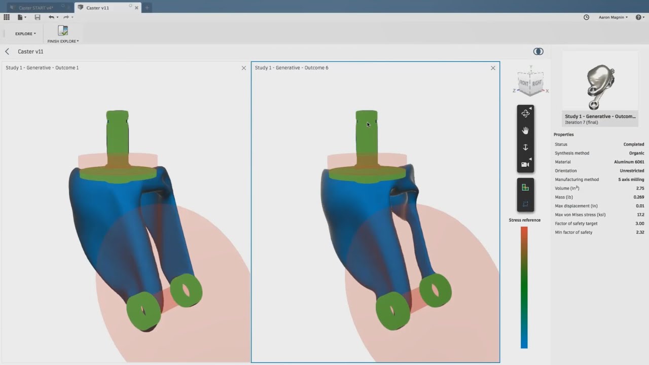The image size is (649, 365).
Task: Click the Unrestricted orientation value
Action: coord(632,171)
